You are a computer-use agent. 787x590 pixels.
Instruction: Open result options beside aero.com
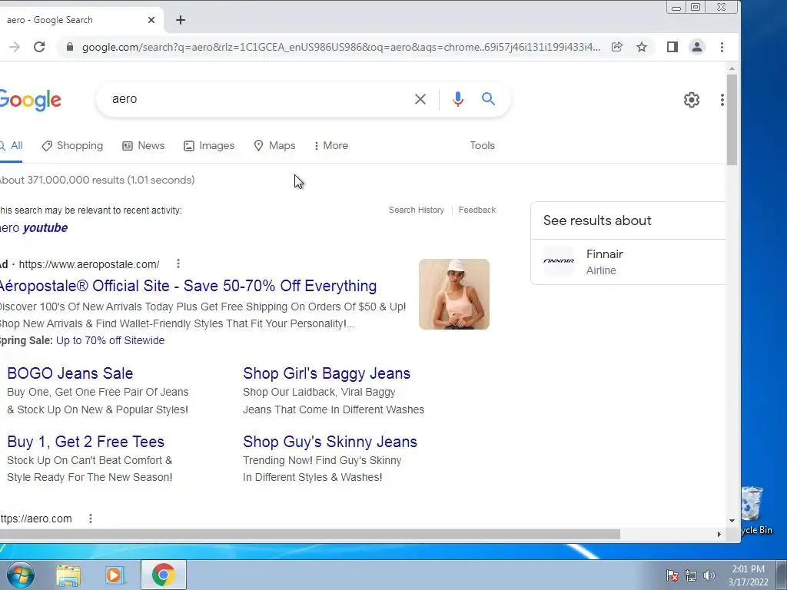91,519
